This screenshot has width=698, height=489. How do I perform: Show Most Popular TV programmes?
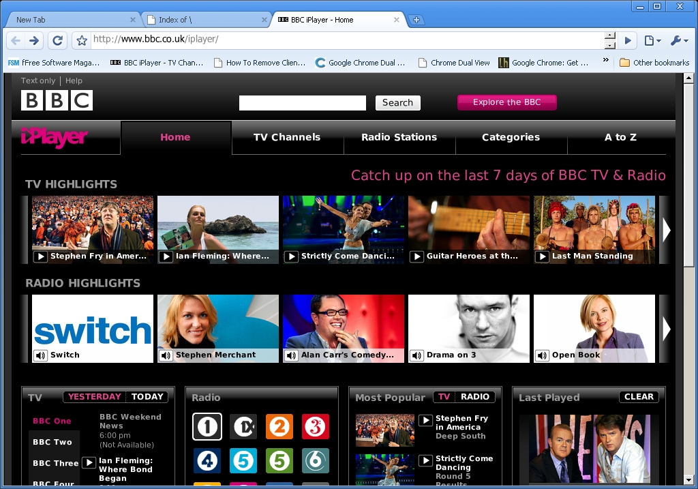[x=444, y=397]
